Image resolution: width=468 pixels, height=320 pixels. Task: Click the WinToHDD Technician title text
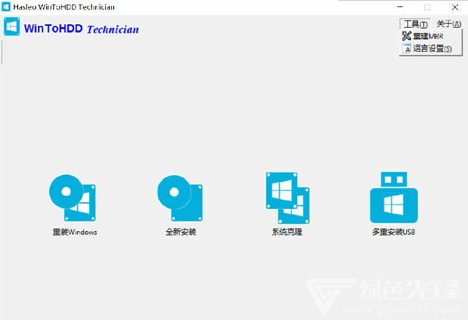click(x=81, y=29)
